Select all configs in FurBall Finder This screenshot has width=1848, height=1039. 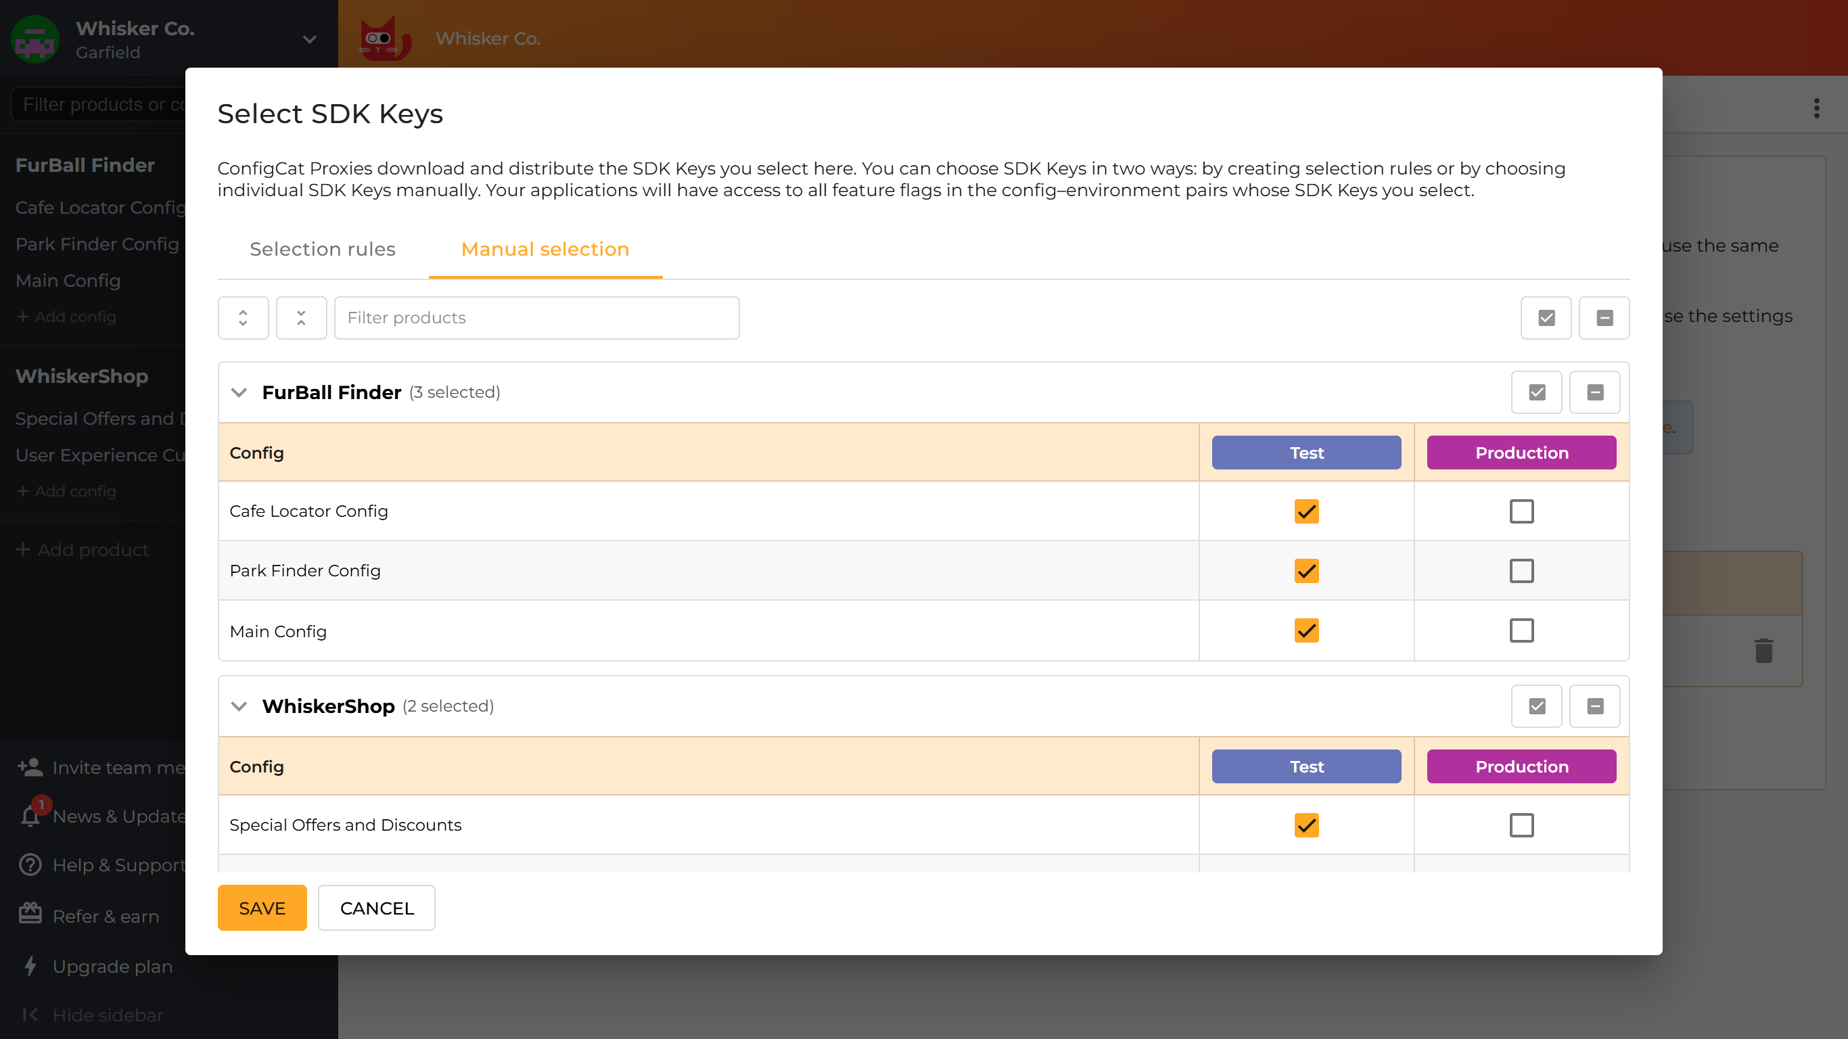click(1536, 392)
